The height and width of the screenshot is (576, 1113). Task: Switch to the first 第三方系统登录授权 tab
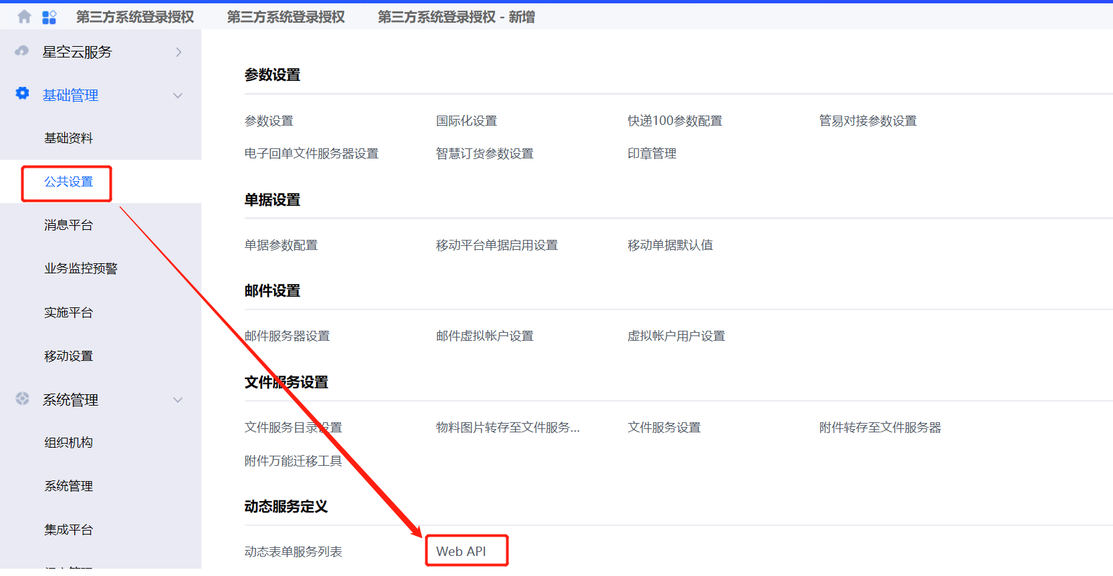pyautogui.click(x=135, y=17)
